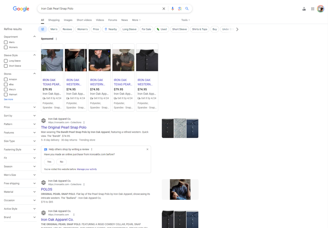Image resolution: width=328 pixels, height=228 pixels.
Task: Click Iron Oak favicon above Original Pearl Snap Polo
Action: 44,121
